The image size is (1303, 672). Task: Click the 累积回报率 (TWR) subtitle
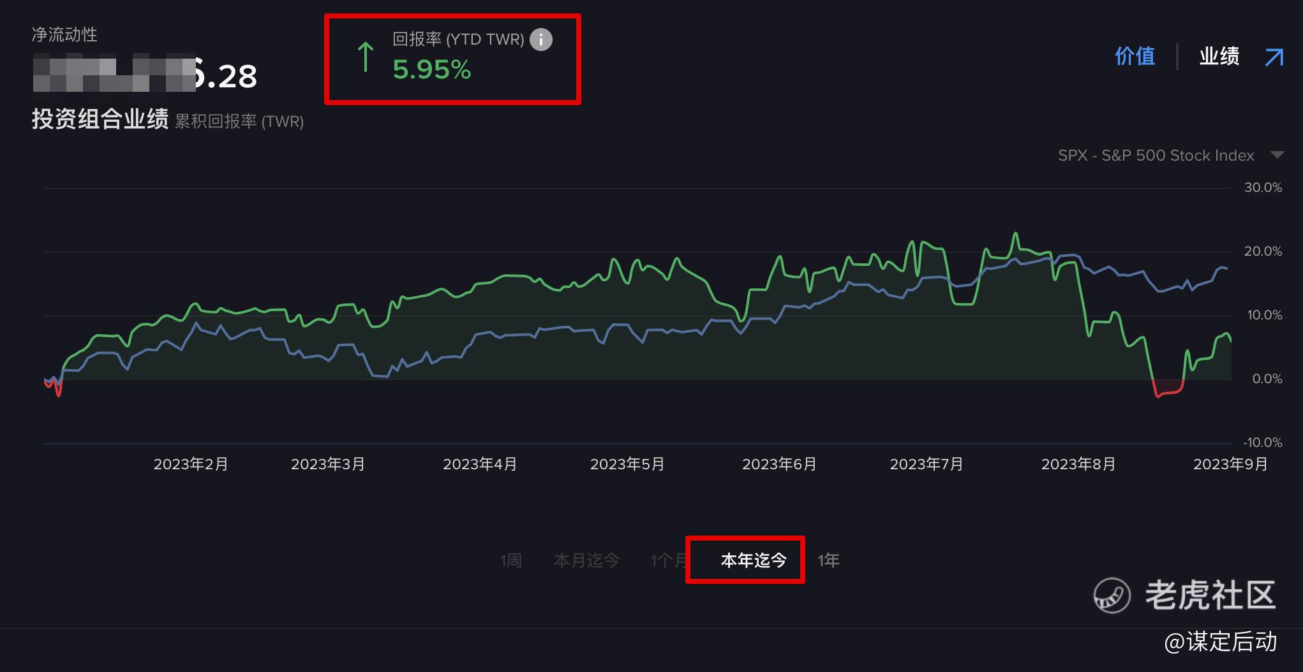239,121
